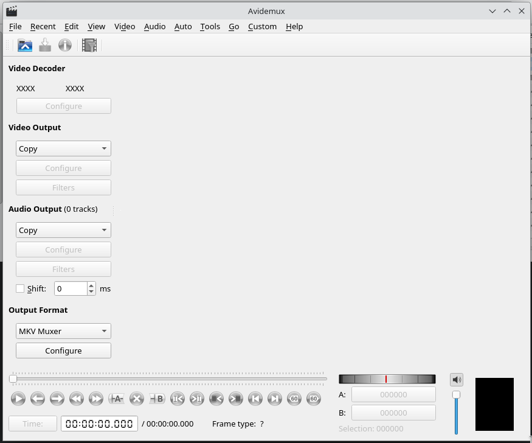Image resolution: width=532 pixels, height=443 pixels.
Task: Click the black preview thumbnail
Action: (494, 404)
